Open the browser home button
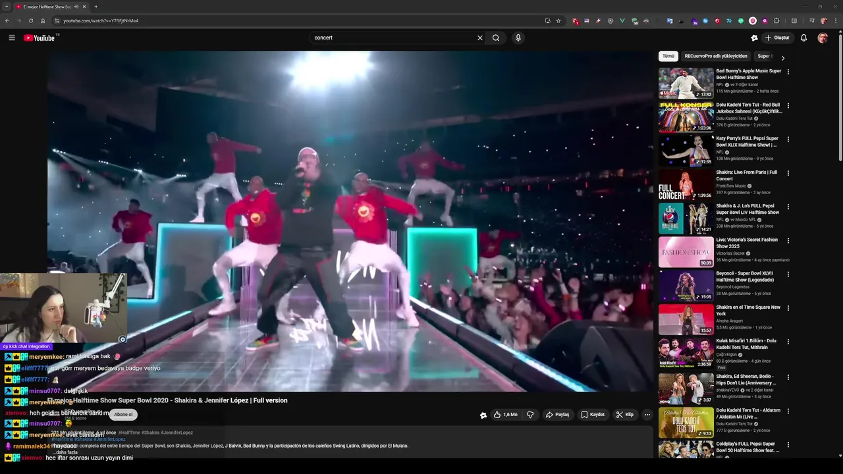The width and height of the screenshot is (843, 474). coord(42,20)
